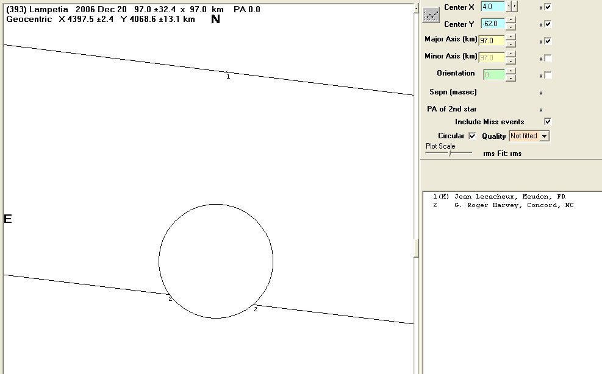Uncheck the Center X fit checkbox
Viewport: 602px width, 374px height.
[548, 7]
